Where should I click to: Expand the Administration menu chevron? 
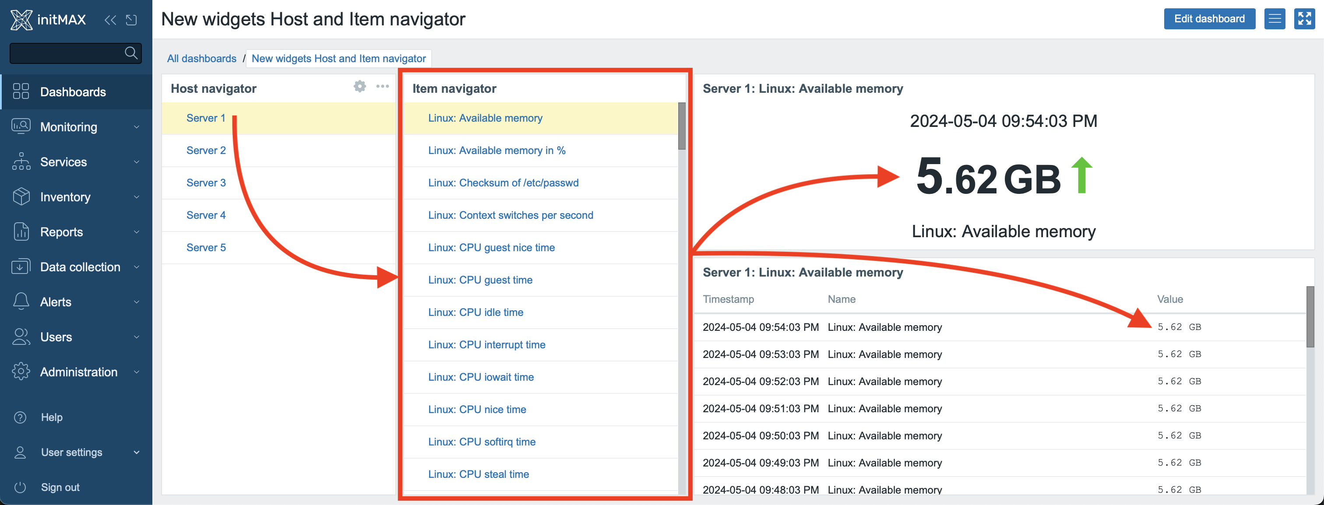tap(136, 372)
